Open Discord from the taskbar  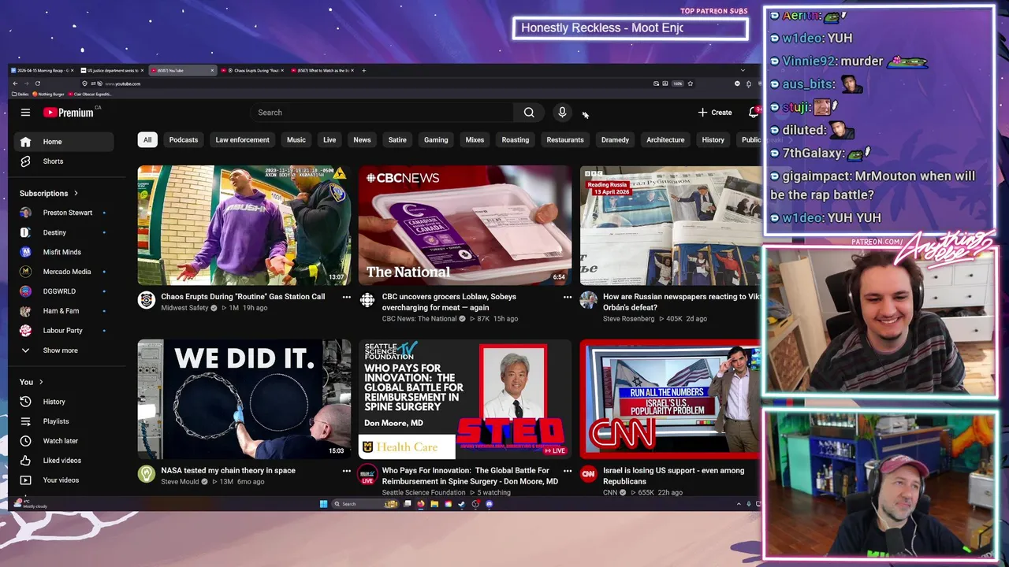tap(490, 504)
